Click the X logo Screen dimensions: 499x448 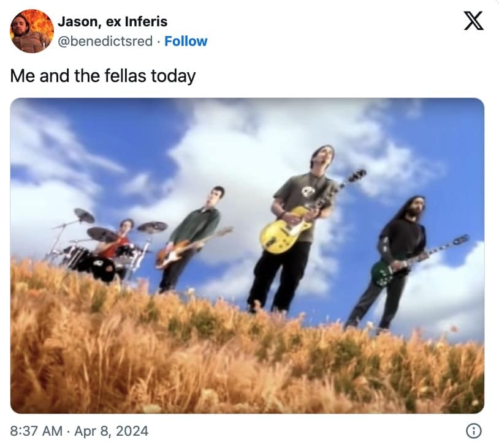click(473, 21)
